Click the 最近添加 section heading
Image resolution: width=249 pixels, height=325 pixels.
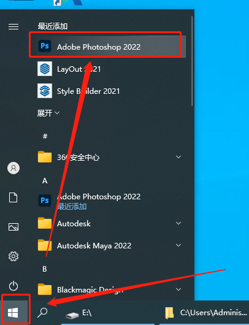pyautogui.click(x=53, y=26)
